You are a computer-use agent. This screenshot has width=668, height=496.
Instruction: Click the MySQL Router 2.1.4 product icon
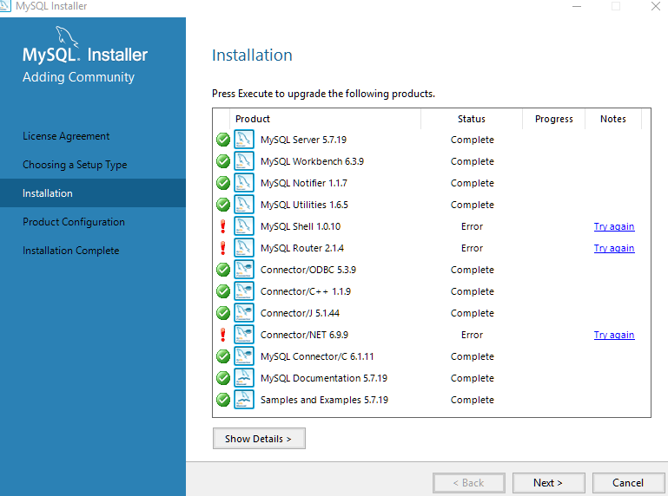pyautogui.click(x=244, y=248)
